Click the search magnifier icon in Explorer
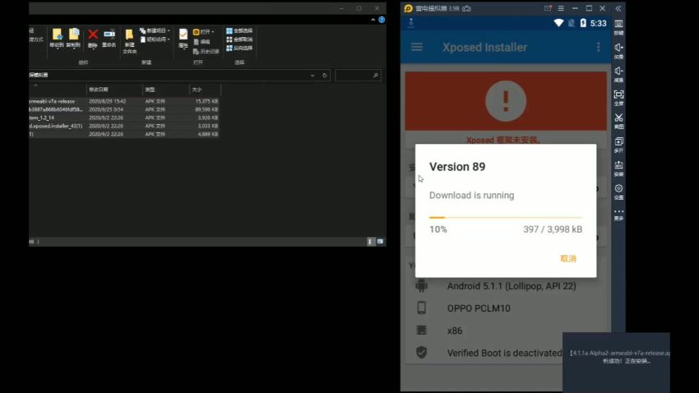699x393 pixels. click(375, 76)
